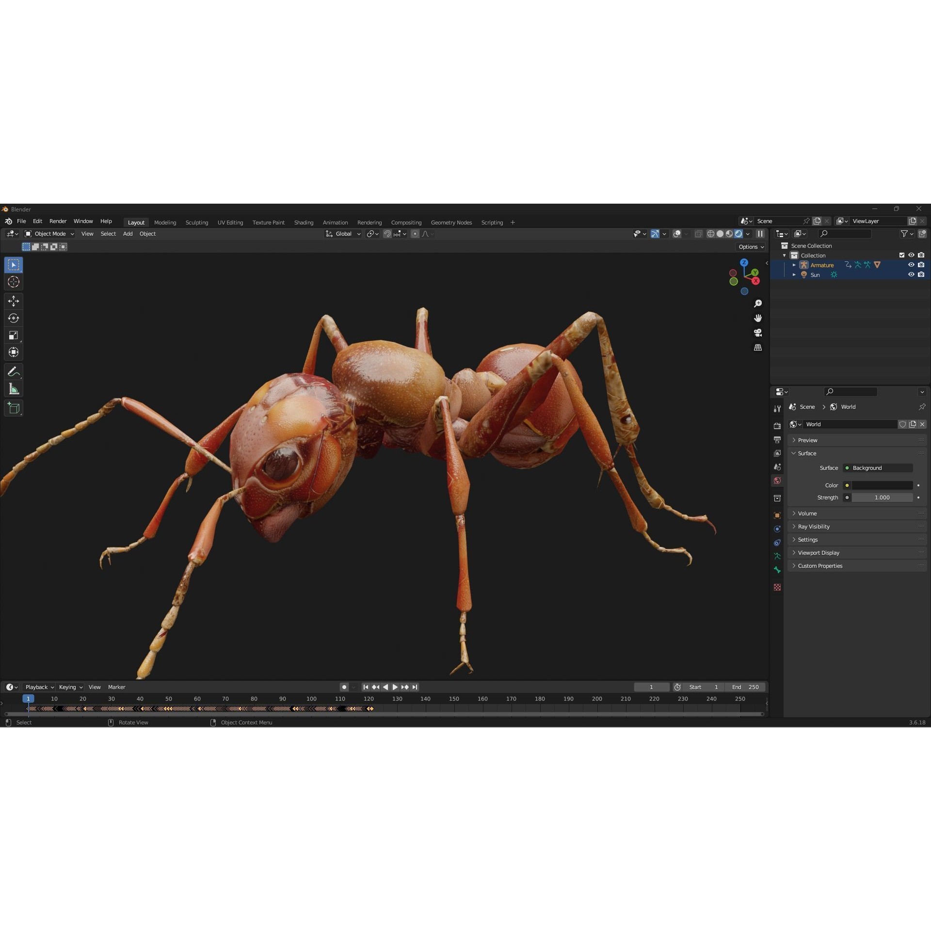Select the Annotate tool
The height and width of the screenshot is (931, 931).
[13, 371]
